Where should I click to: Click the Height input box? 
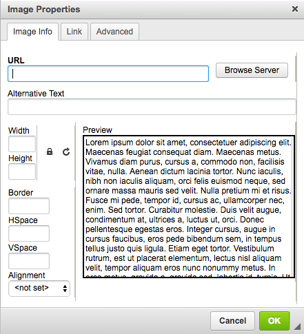point(22,171)
